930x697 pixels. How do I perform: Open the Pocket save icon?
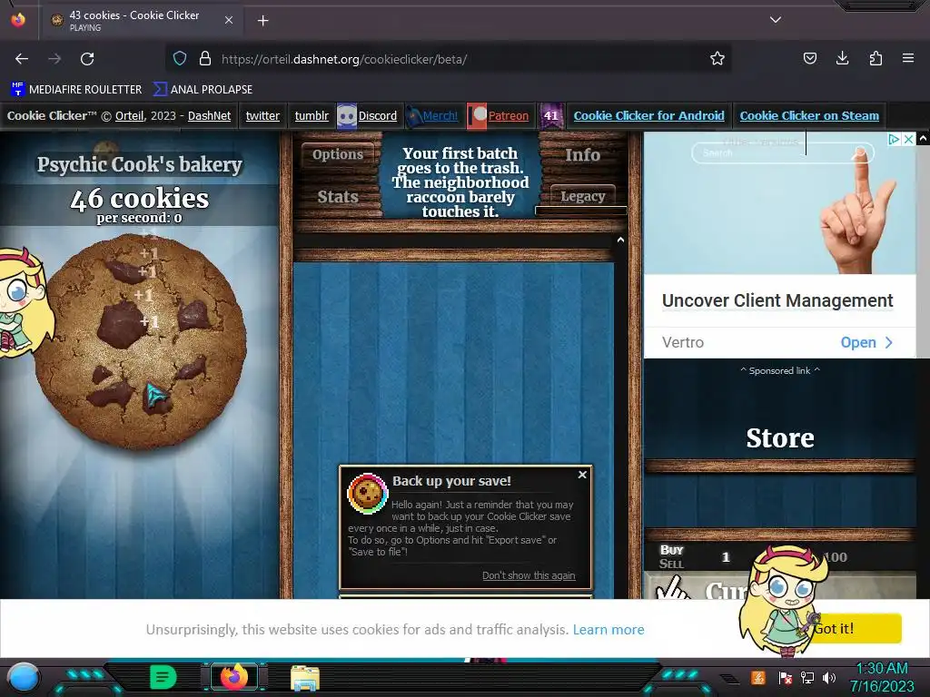(809, 58)
